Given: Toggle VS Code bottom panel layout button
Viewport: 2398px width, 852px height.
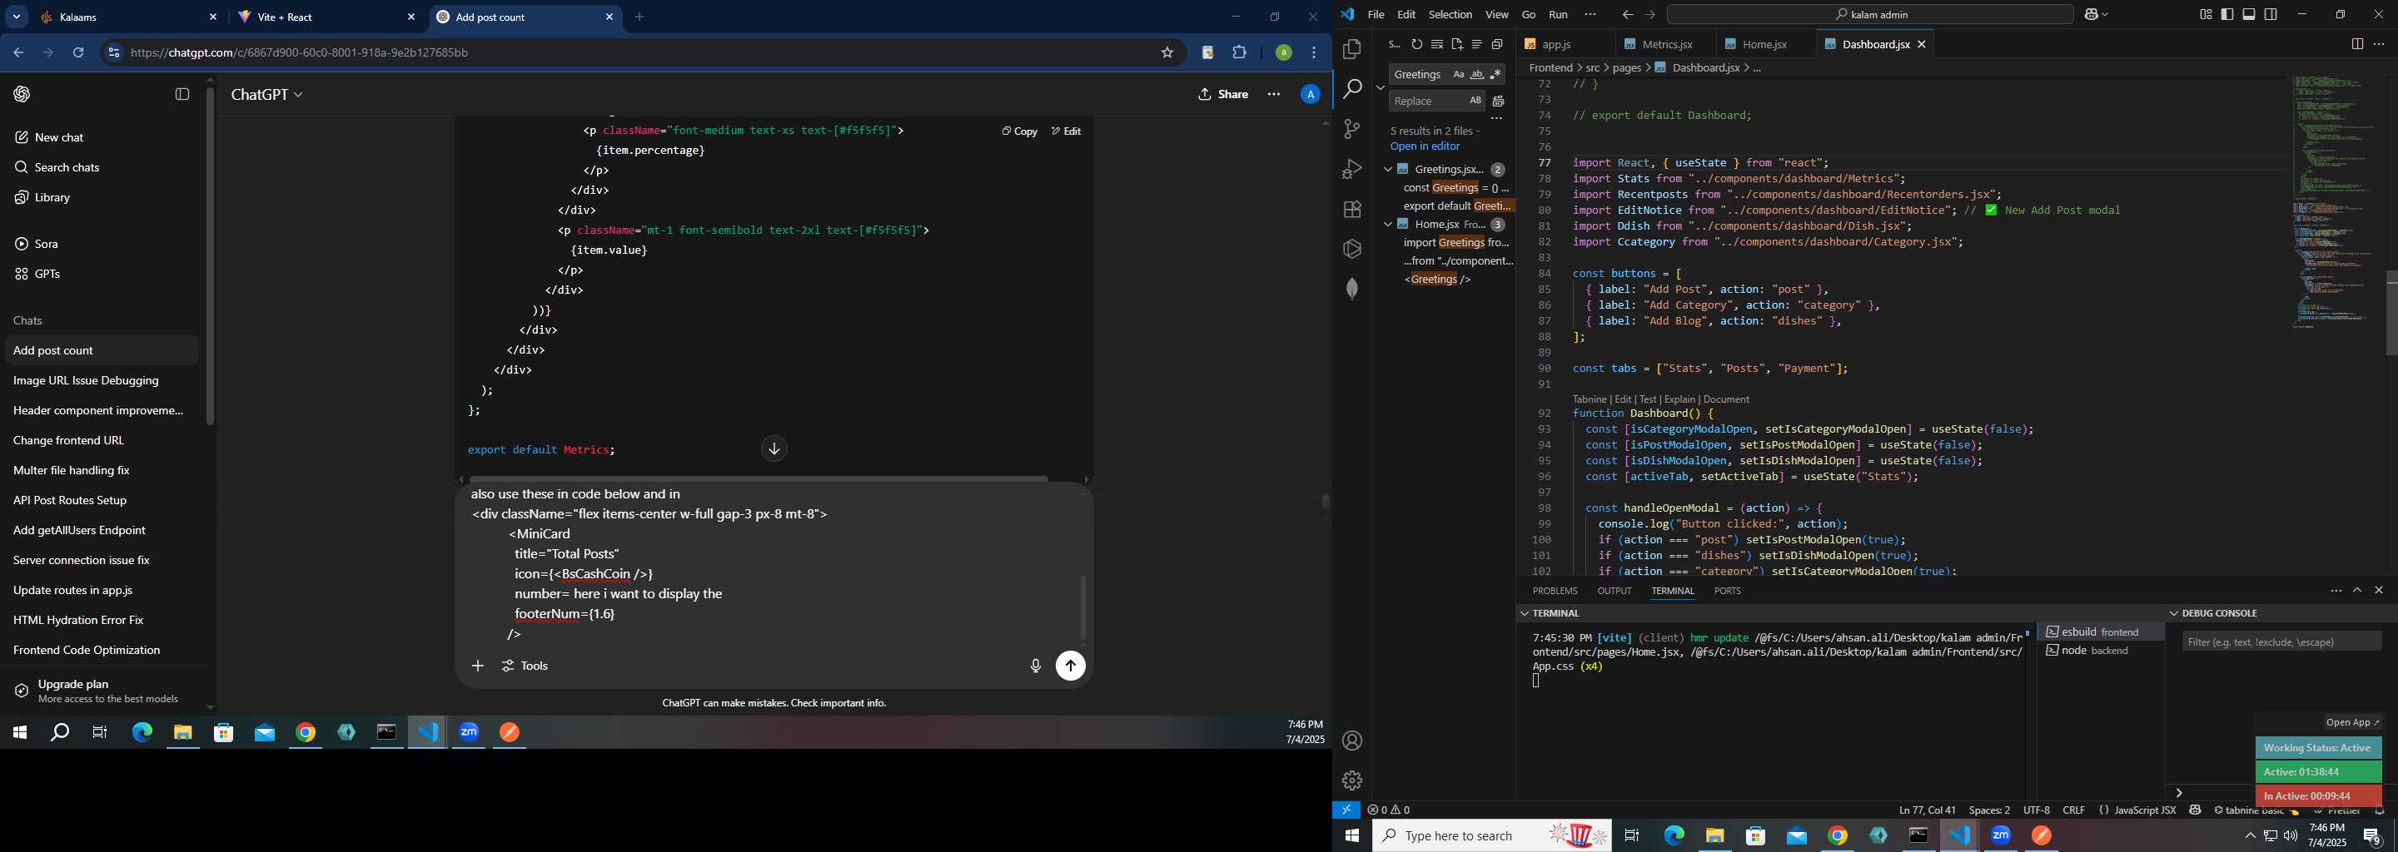Looking at the screenshot, I should coord(2249,15).
